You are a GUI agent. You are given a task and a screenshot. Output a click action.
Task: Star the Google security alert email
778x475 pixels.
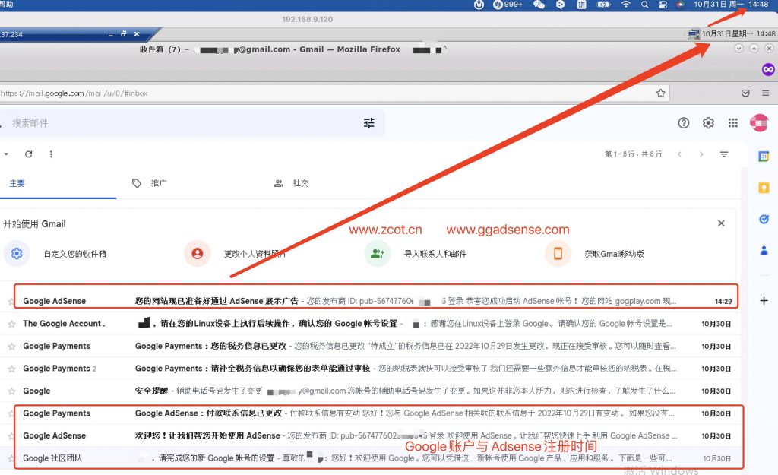point(11,391)
